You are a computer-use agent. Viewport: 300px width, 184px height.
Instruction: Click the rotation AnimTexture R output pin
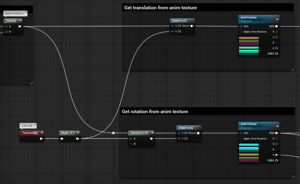[276, 138]
